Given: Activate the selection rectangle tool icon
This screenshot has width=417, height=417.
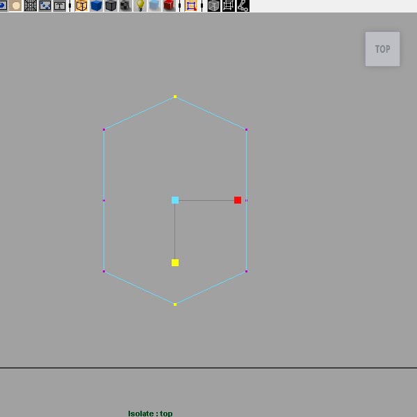Looking at the screenshot, I should pos(191,6).
